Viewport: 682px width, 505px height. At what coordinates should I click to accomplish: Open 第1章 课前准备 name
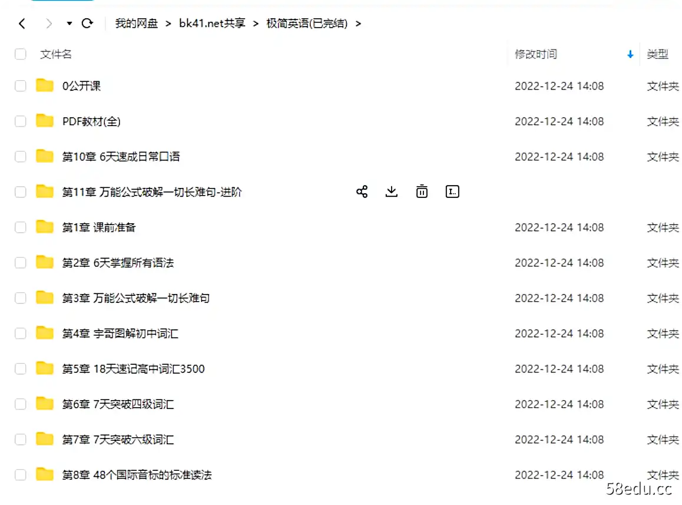pyautogui.click(x=99, y=227)
